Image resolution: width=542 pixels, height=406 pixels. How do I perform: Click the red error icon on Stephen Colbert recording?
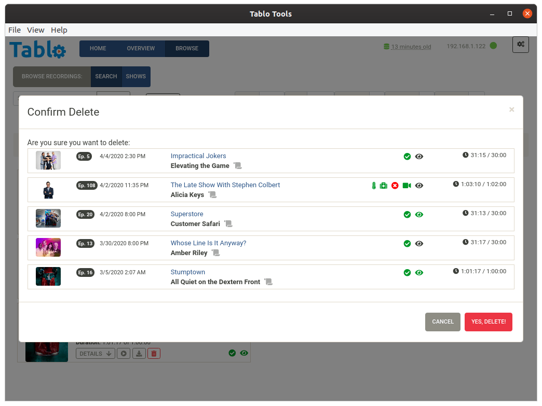[x=395, y=185]
